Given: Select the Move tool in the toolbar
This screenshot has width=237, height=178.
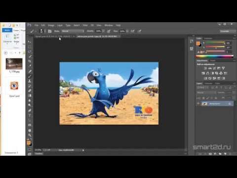Looking at the screenshot, I should tap(30, 42).
